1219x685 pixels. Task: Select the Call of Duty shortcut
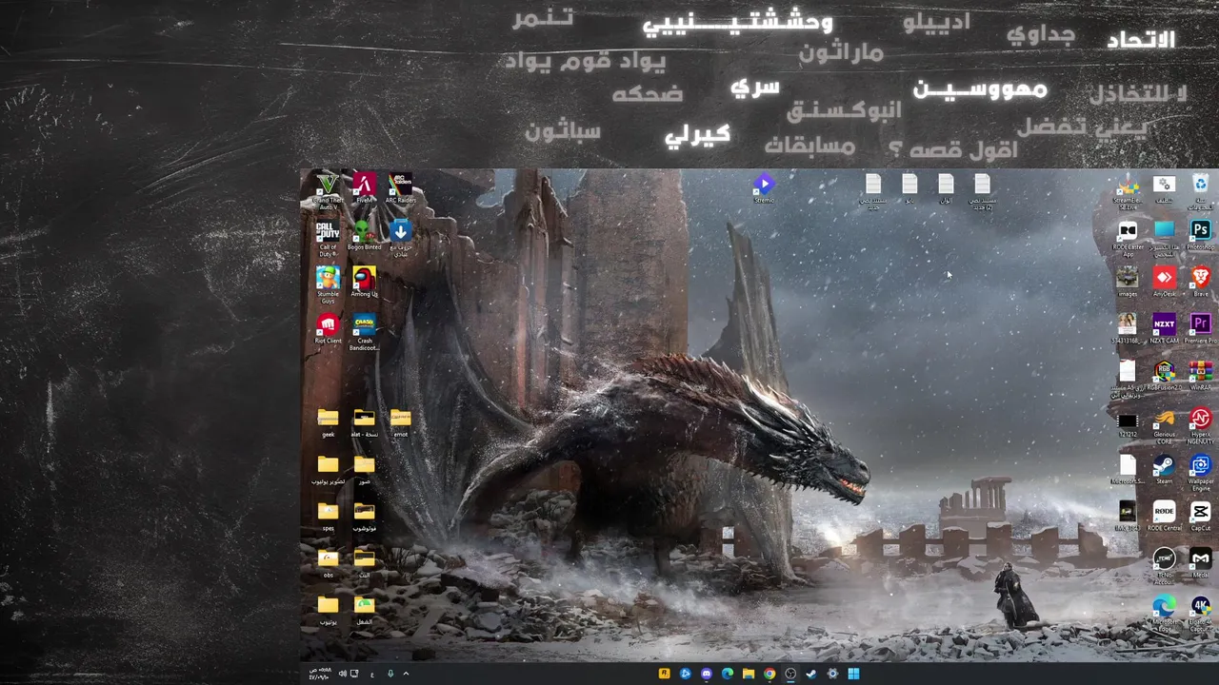tap(328, 238)
